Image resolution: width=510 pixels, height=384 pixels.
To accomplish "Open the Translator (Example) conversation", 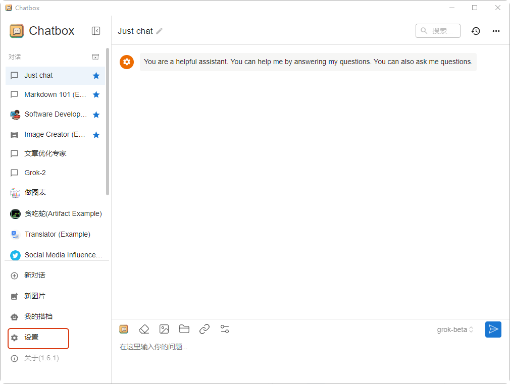I will [x=56, y=235].
